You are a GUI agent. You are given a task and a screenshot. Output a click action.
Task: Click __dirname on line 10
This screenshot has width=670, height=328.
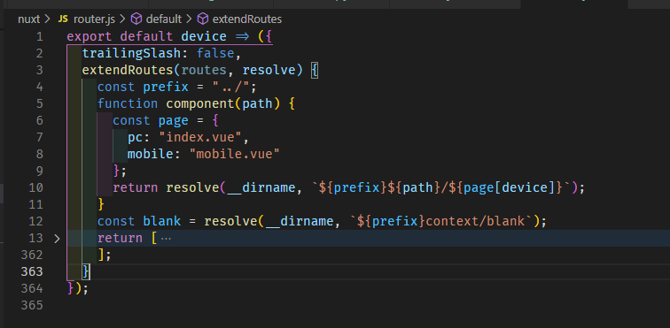pyautogui.click(x=261, y=187)
